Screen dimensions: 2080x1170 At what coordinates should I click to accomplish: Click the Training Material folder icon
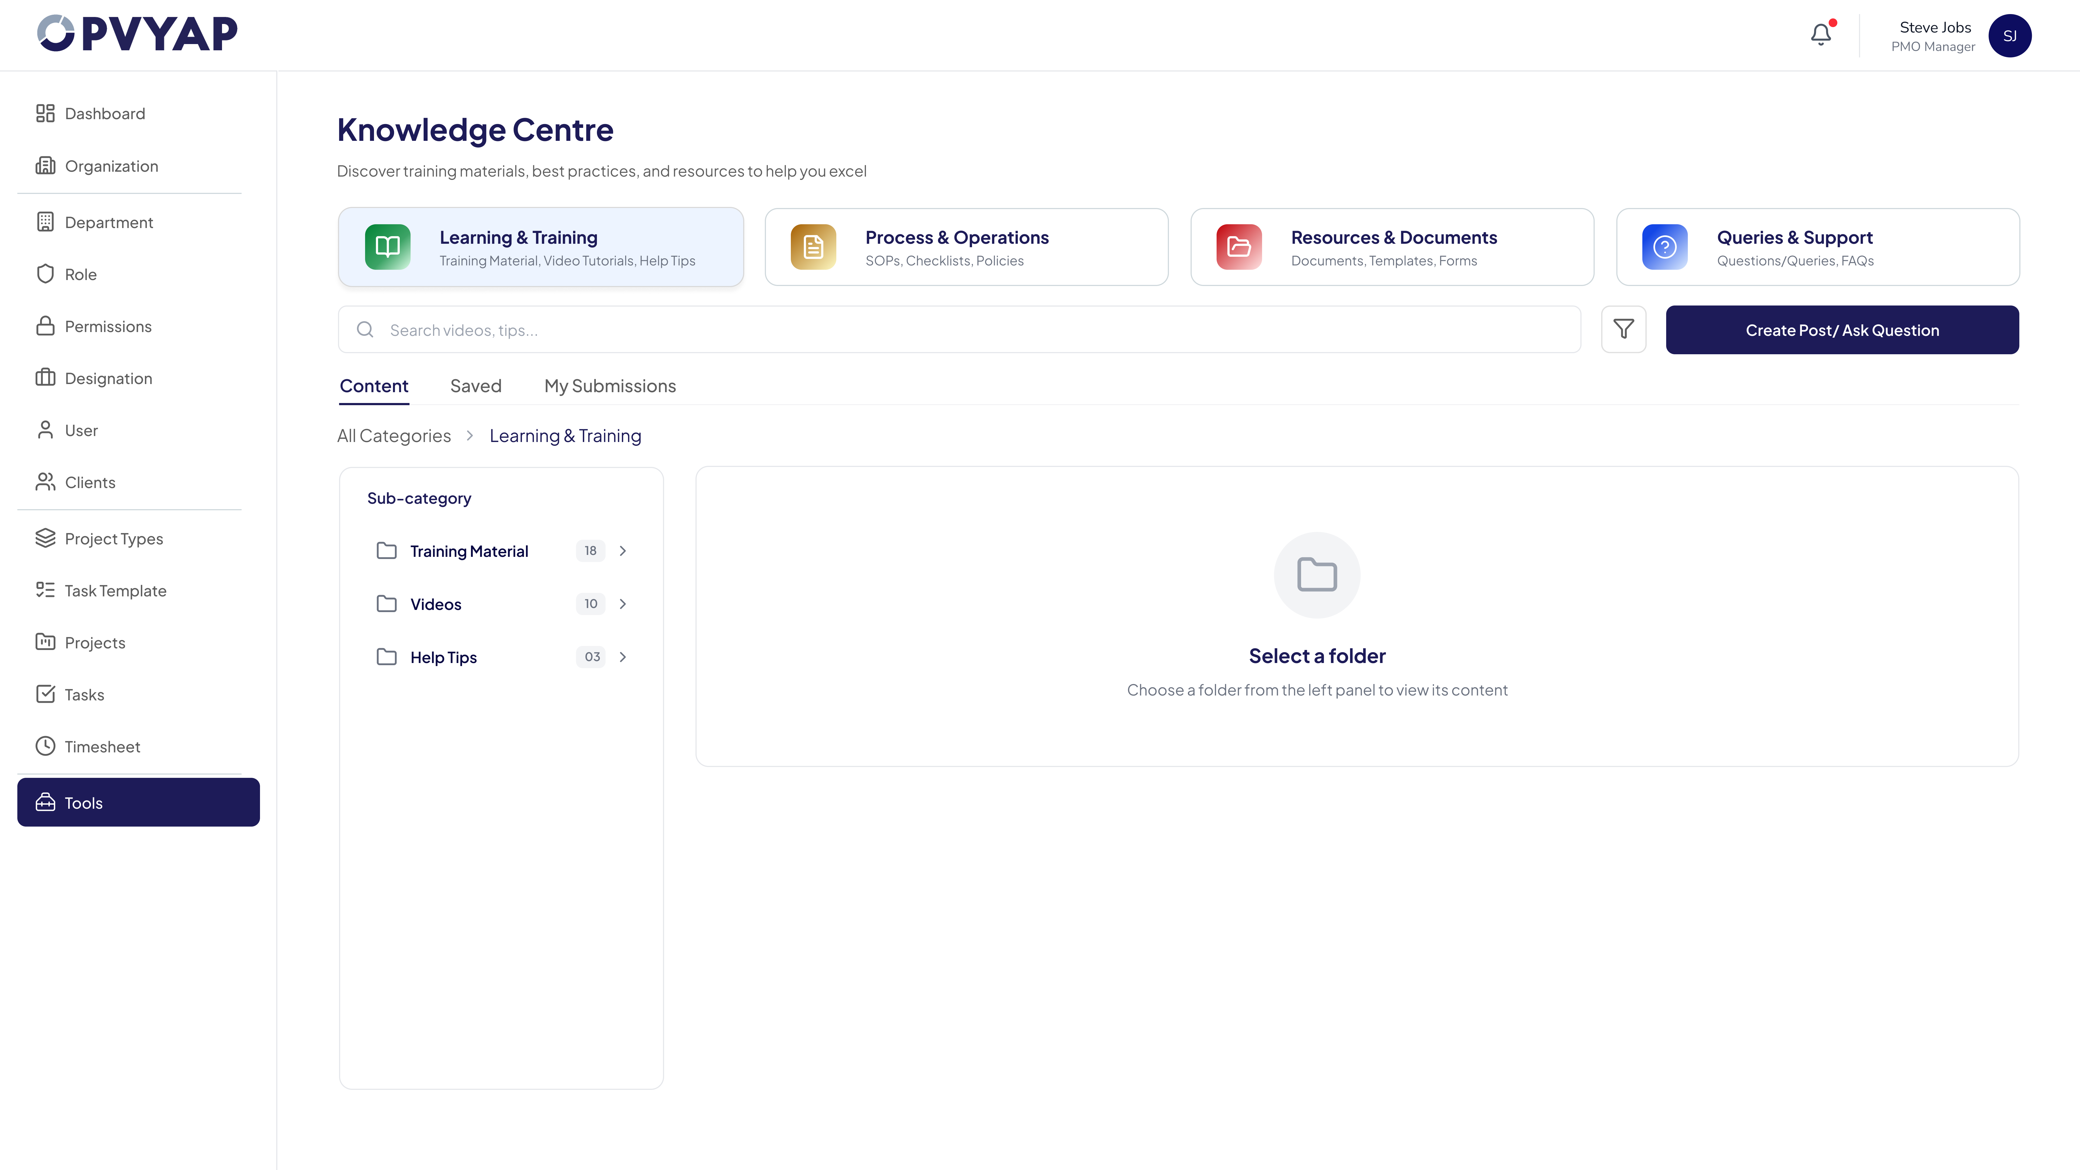(x=387, y=551)
